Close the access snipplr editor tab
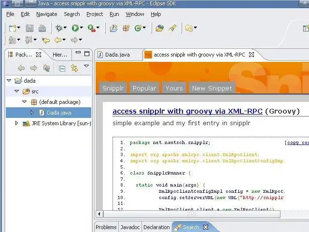 [x=252, y=55]
